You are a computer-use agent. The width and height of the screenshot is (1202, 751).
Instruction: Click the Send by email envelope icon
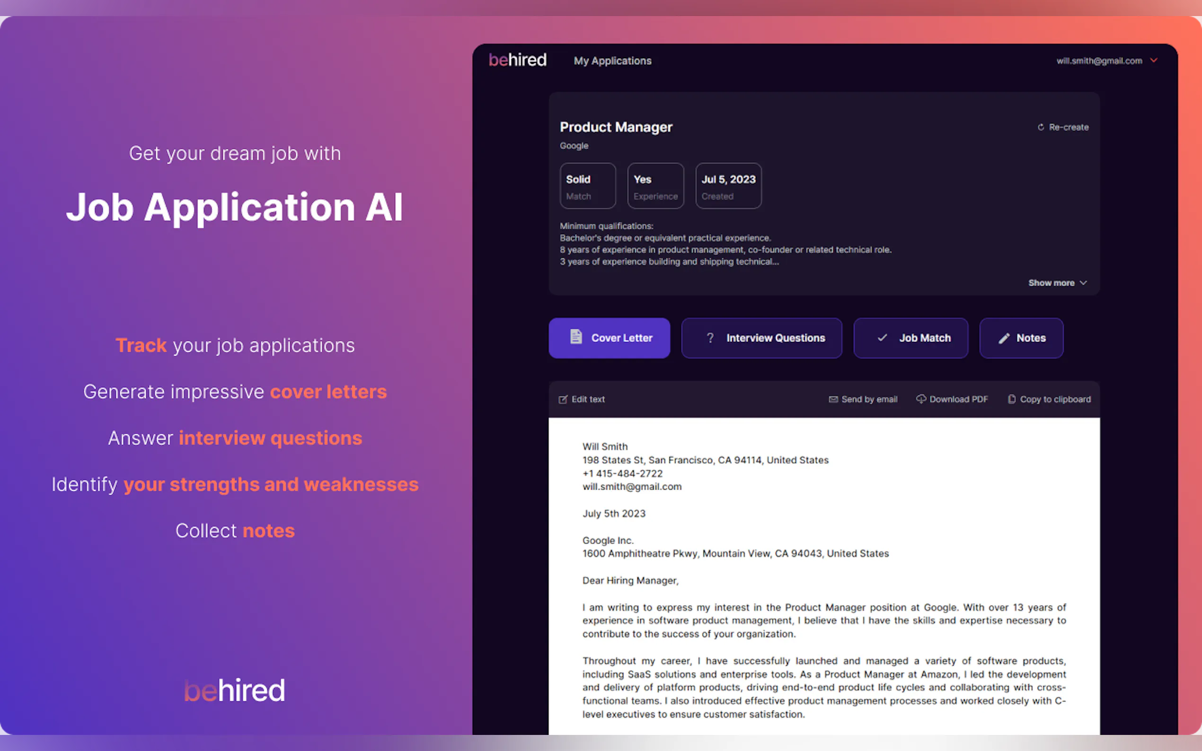click(x=833, y=399)
